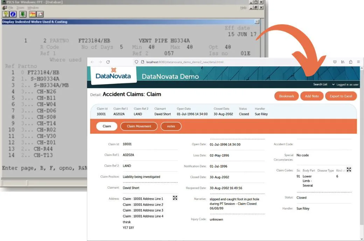364x241 pixels.
Task: Click Reopened Date 30-Aug-2002 16:49:56
Action: (x=226, y=188)
